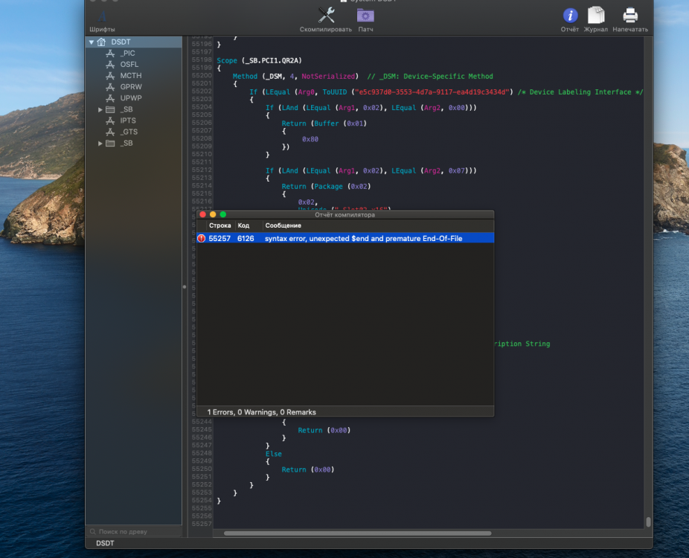
Task: Click the DSDT path label in status bar
Action: pos(105,543)
